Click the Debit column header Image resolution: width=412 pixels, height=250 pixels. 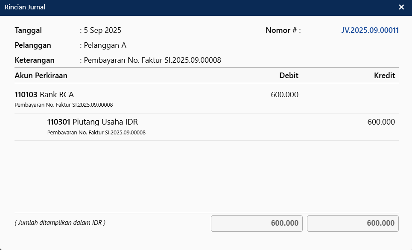[289, 76]
